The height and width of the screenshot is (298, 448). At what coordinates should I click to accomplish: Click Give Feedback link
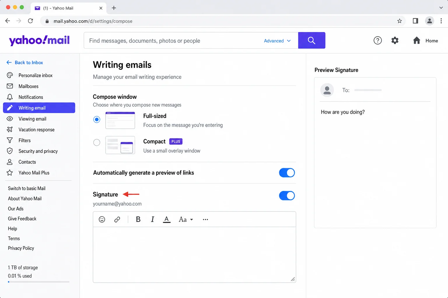pyautogui.click(x=22, y=219)
